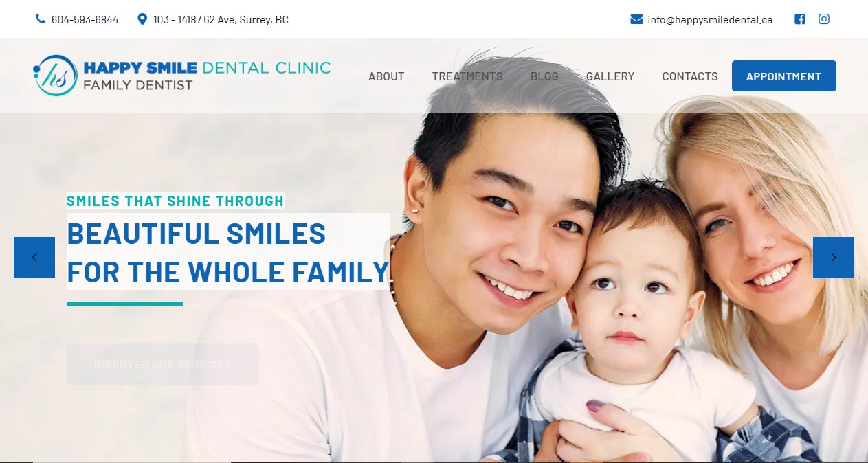Image resolution: width=868 pixels, height=463 pixels.
Task: Click the map pin location icon
Action: coord(142,19)
